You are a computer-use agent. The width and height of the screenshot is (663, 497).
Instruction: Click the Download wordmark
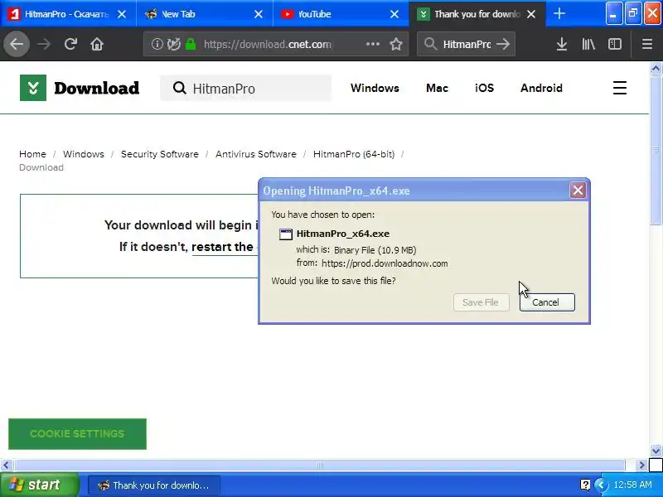[96, 88]
